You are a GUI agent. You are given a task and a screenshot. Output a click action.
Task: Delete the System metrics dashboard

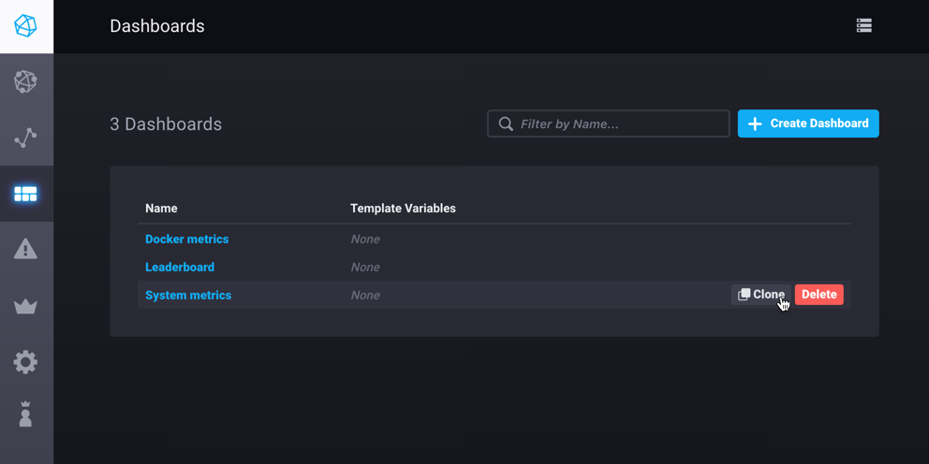coord(818,295)
